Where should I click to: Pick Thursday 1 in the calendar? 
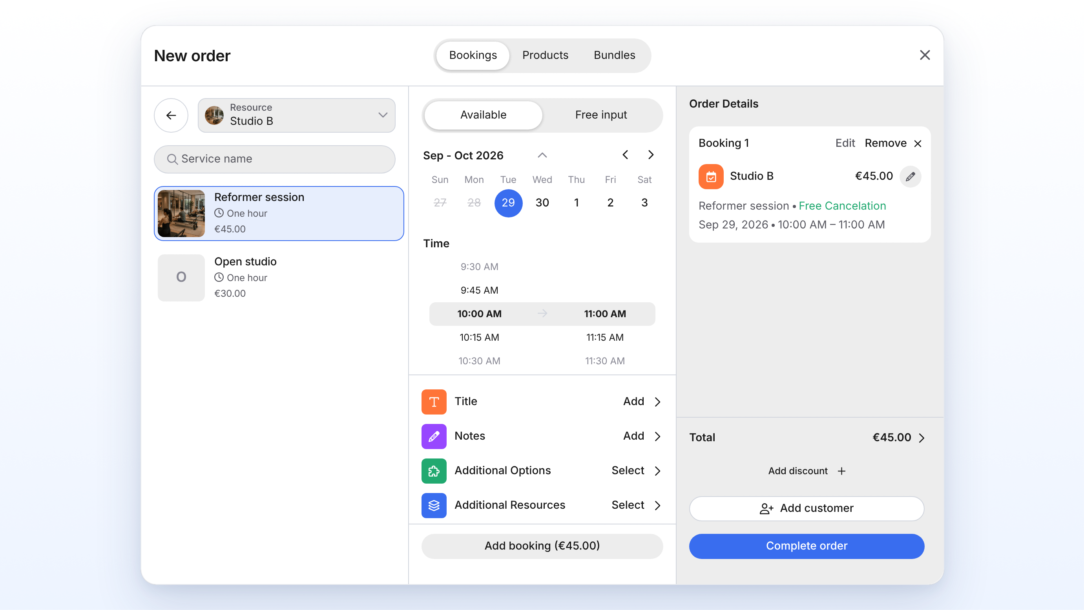point(576,203)
